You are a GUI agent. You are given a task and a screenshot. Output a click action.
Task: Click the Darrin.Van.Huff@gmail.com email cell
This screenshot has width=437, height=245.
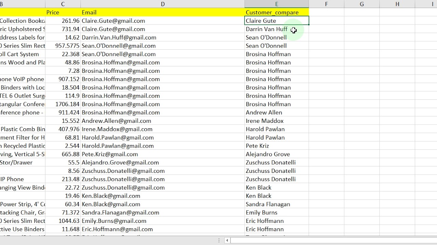tap(163, 37)
